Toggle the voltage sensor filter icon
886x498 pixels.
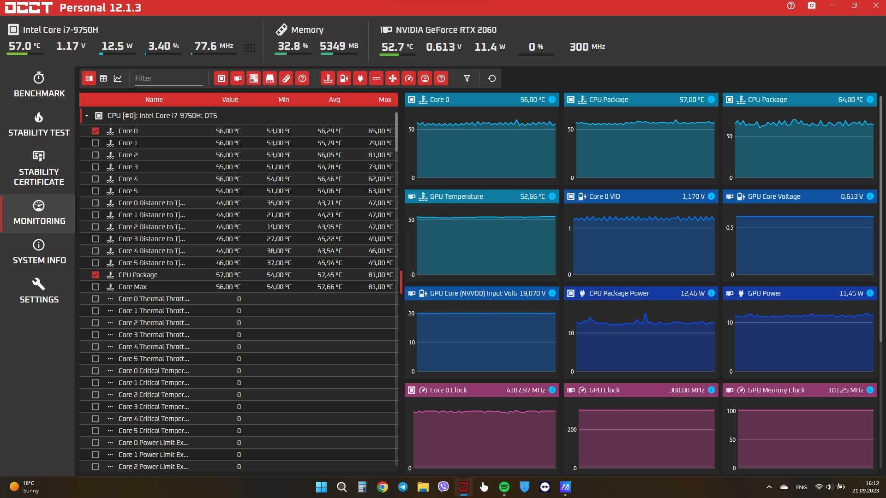[x=344, y=78]
